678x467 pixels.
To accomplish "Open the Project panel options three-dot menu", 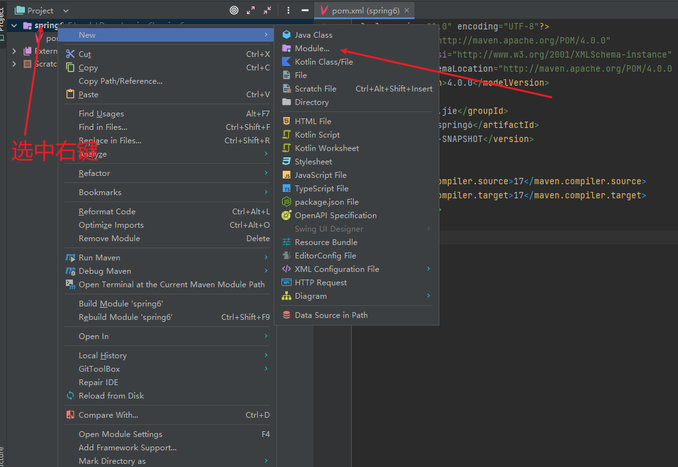I will click(x=288, y=10).
